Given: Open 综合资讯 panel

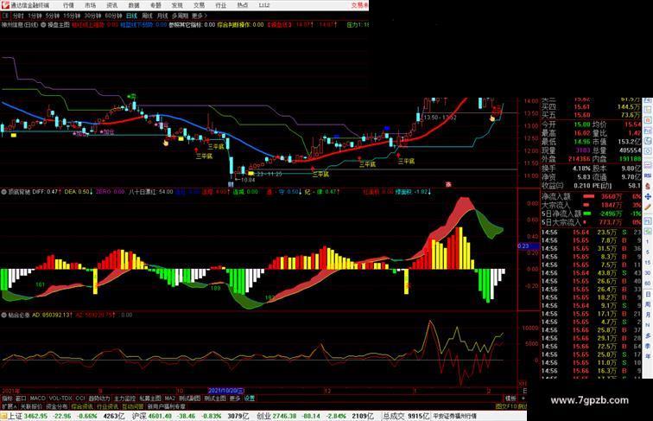Looking at the screenshot, I should (82, 406).
